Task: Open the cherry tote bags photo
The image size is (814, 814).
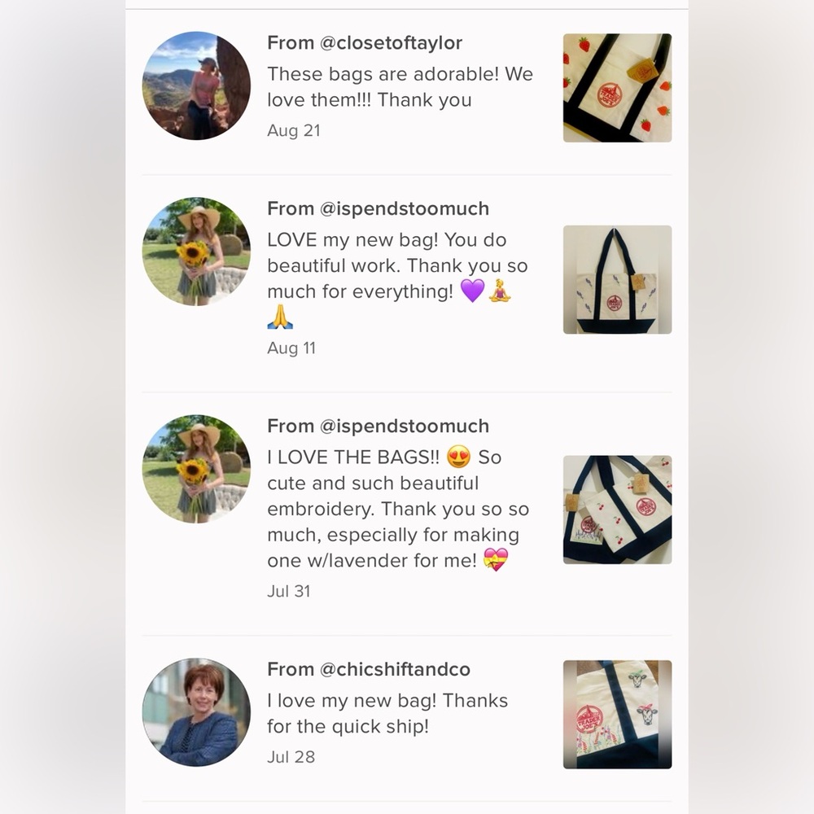Action: (617, 510)
